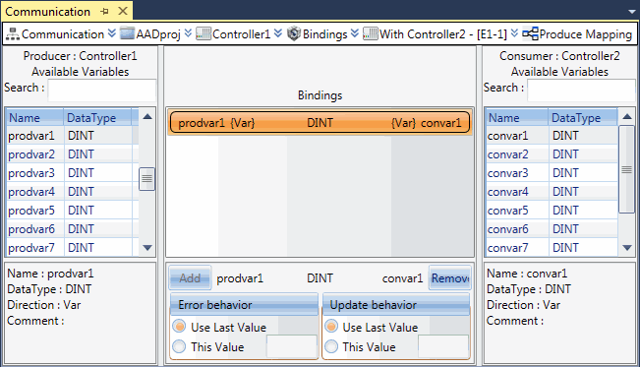
Task: Click the AADproj project icon
Action: [x=127, y=33]
